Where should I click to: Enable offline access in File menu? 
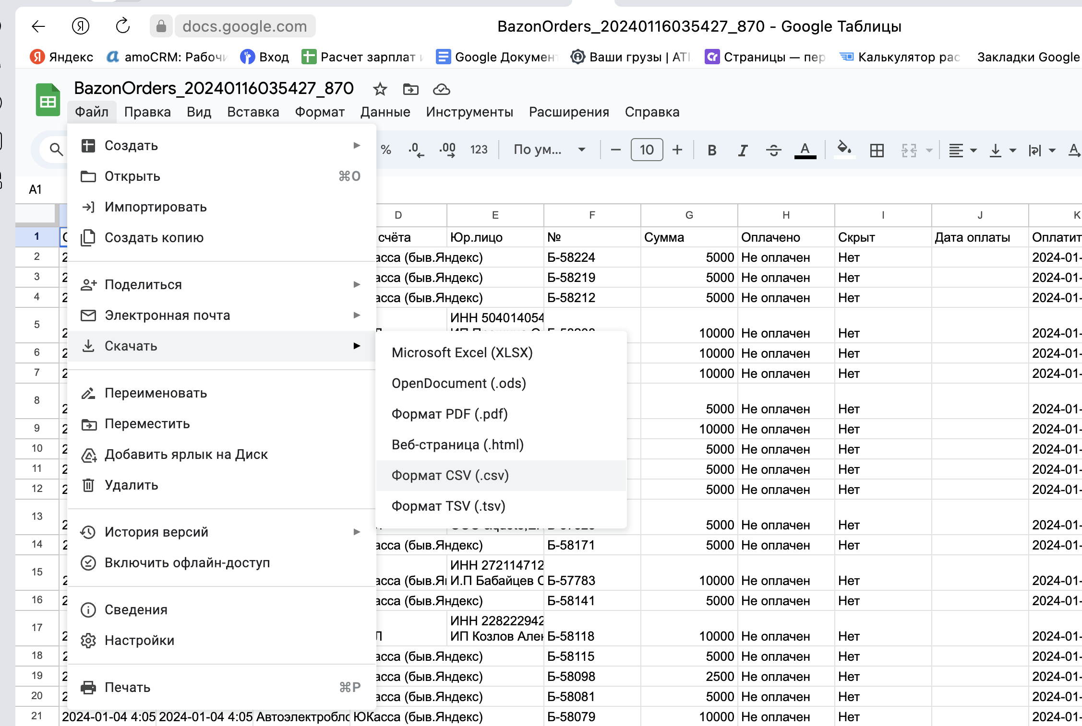[x=187, y=562]
